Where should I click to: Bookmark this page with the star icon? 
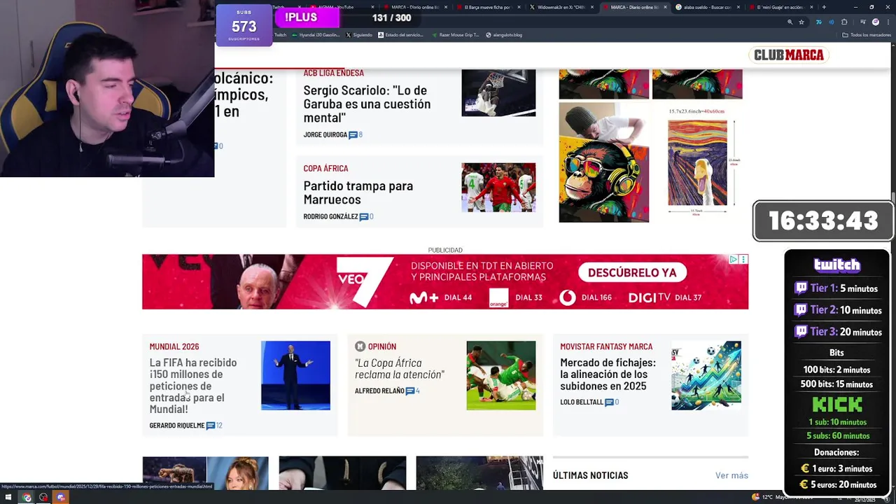(801, 22)
